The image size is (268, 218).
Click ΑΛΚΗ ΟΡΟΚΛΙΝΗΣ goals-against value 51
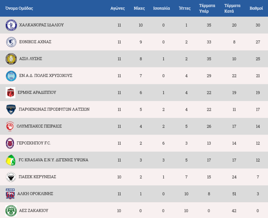[x=234, y=194]
